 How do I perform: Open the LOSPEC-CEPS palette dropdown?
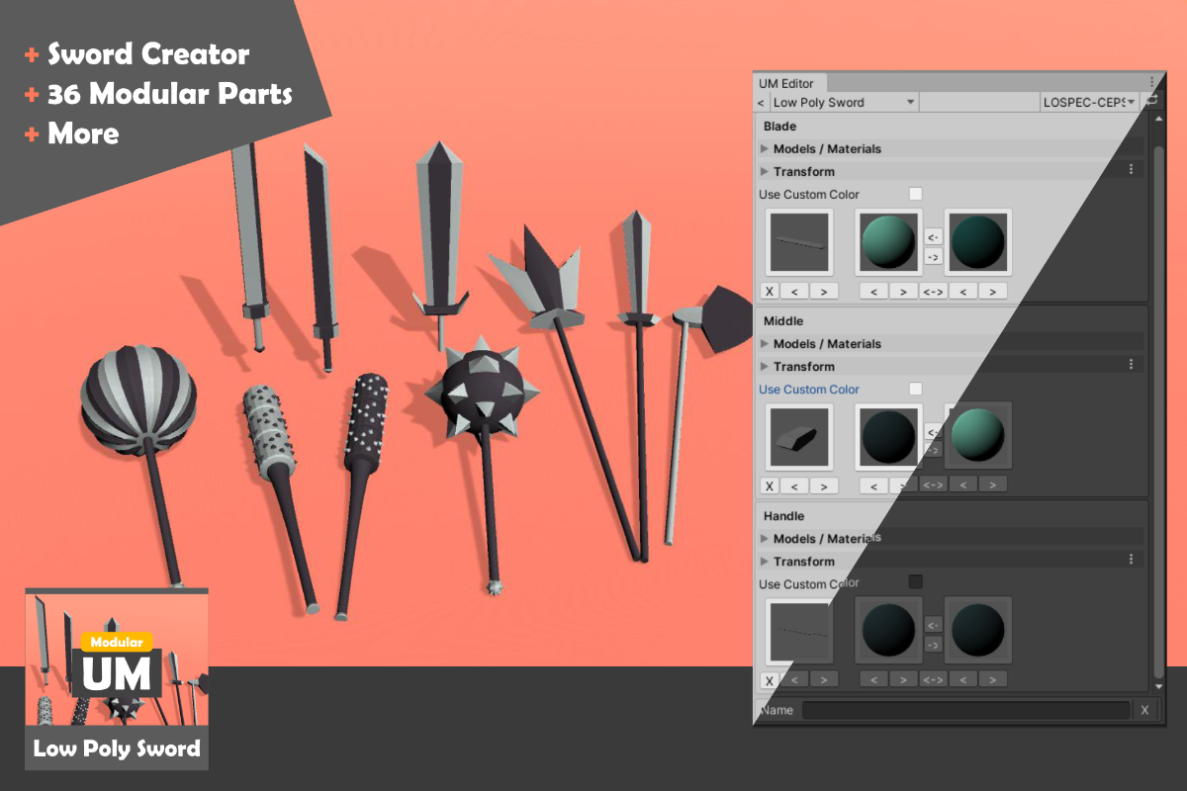1090,102
